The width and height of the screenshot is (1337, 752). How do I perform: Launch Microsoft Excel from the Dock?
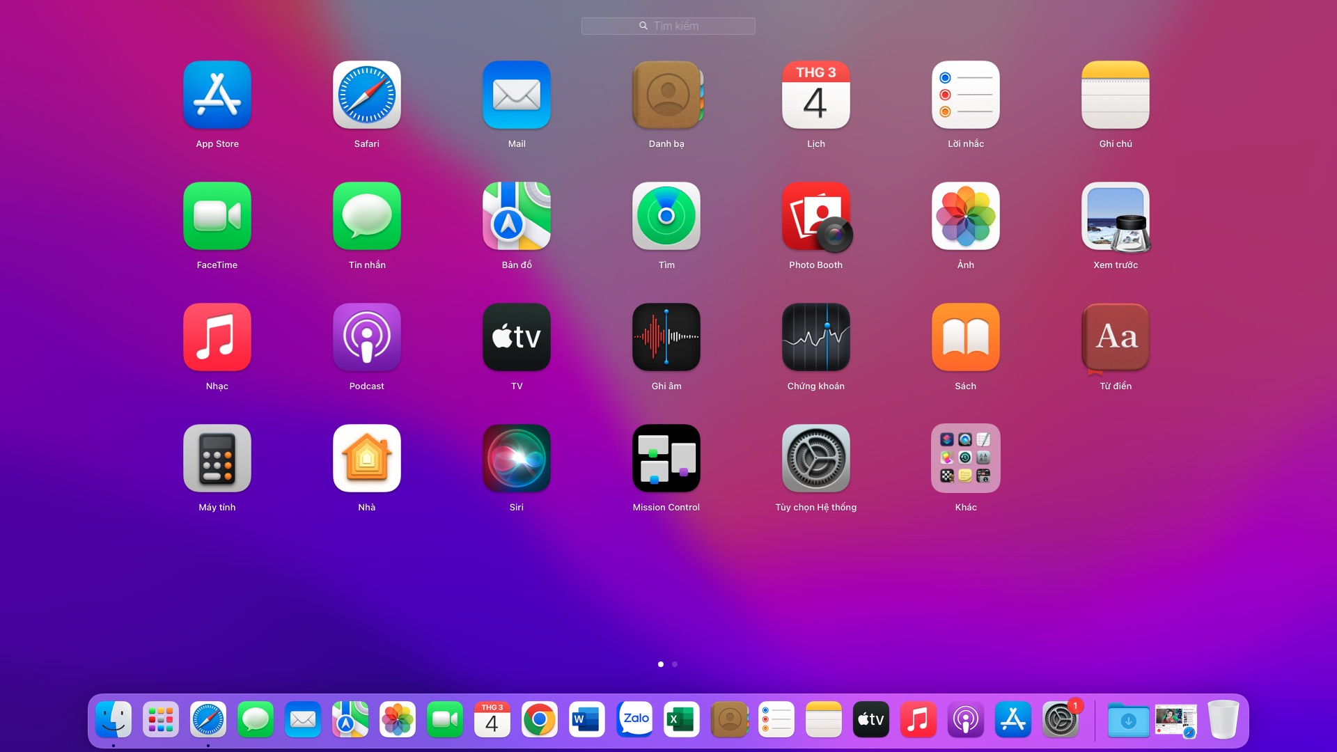682,719
